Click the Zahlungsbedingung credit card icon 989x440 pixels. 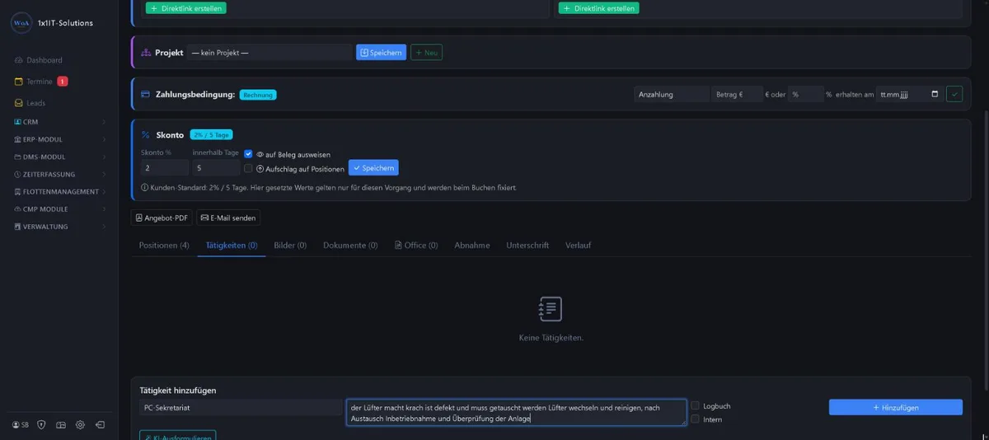coord(146,94)
